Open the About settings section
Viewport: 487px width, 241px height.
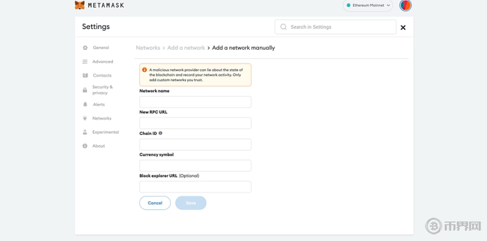click(x=98, y=146)
